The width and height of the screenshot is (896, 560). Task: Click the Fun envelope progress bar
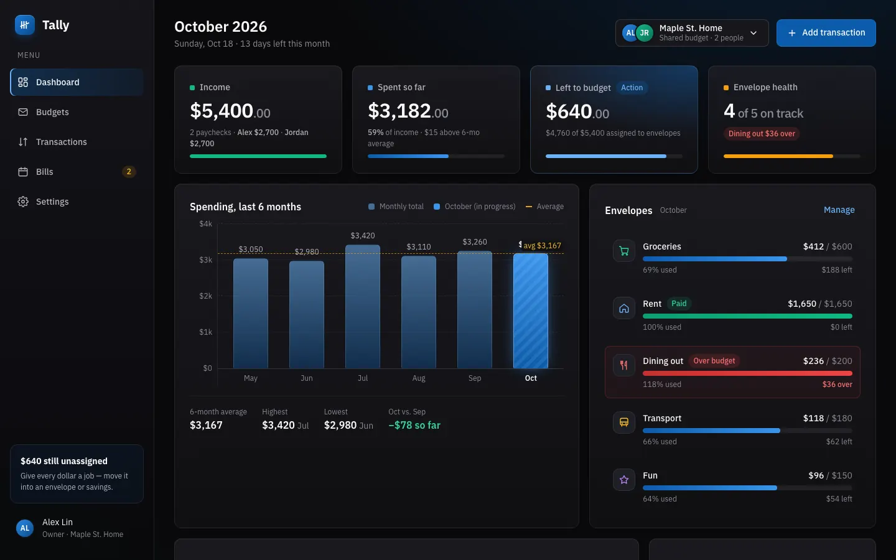tap(747, 488)
